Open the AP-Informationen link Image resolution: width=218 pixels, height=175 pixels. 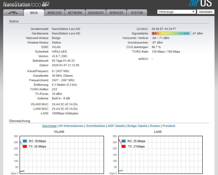coord(71,126)
